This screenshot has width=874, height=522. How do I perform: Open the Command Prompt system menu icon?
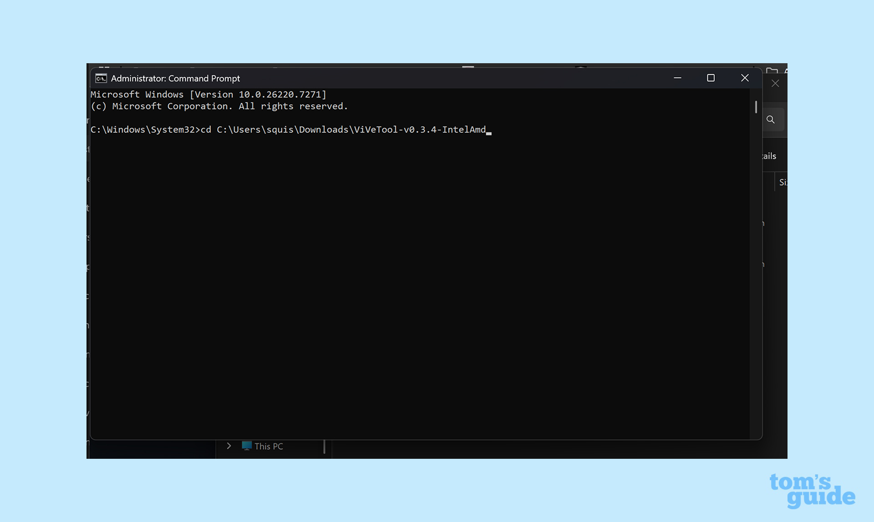(x=101, y=78)
